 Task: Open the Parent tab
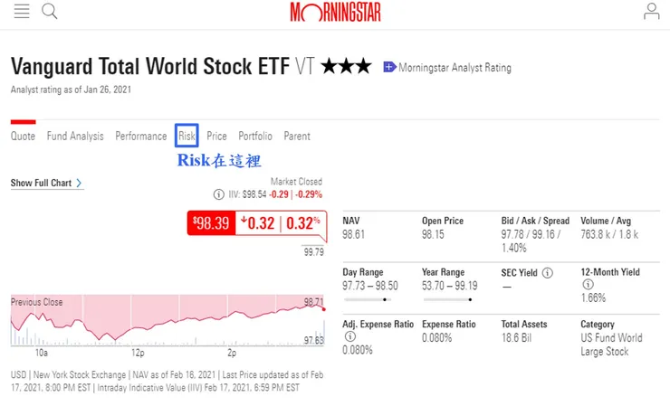tap(297, 137)
